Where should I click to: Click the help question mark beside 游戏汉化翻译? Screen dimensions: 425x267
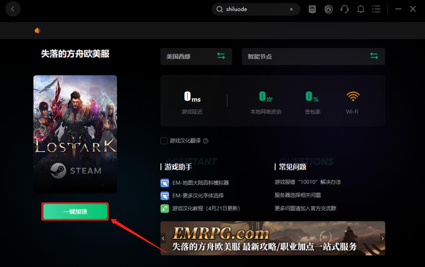[206, 141]
